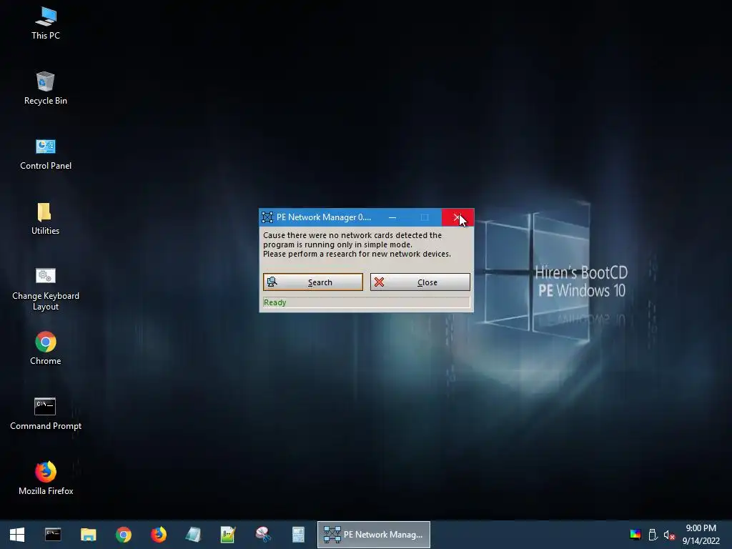Select PE Network Manager taskbar button

click(x=373, y=535)
